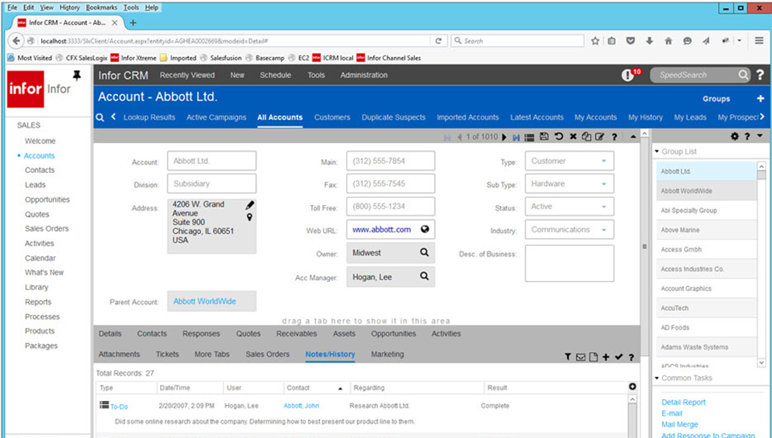
Task: Open the task pane dropdown arrow
Action: [x=760, y=136]
